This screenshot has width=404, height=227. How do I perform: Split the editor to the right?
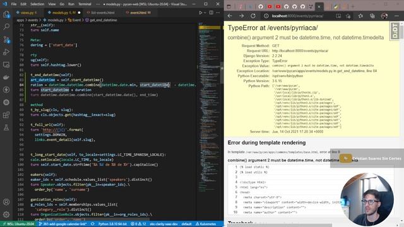(x=211, y=13)
